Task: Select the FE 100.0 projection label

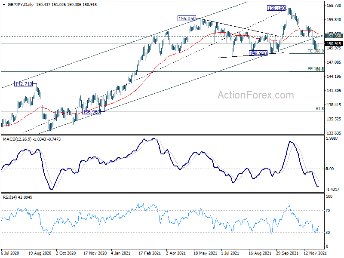Action: (x=316, y=51)
